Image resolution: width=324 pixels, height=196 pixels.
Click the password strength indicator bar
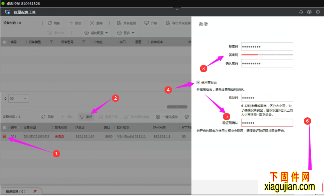coord(267,55)
